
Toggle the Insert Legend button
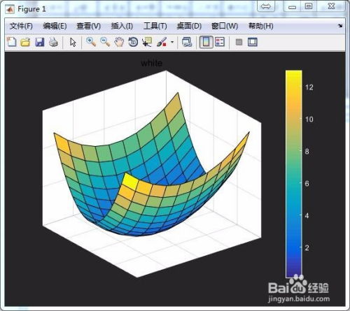(x=220, y=42)
